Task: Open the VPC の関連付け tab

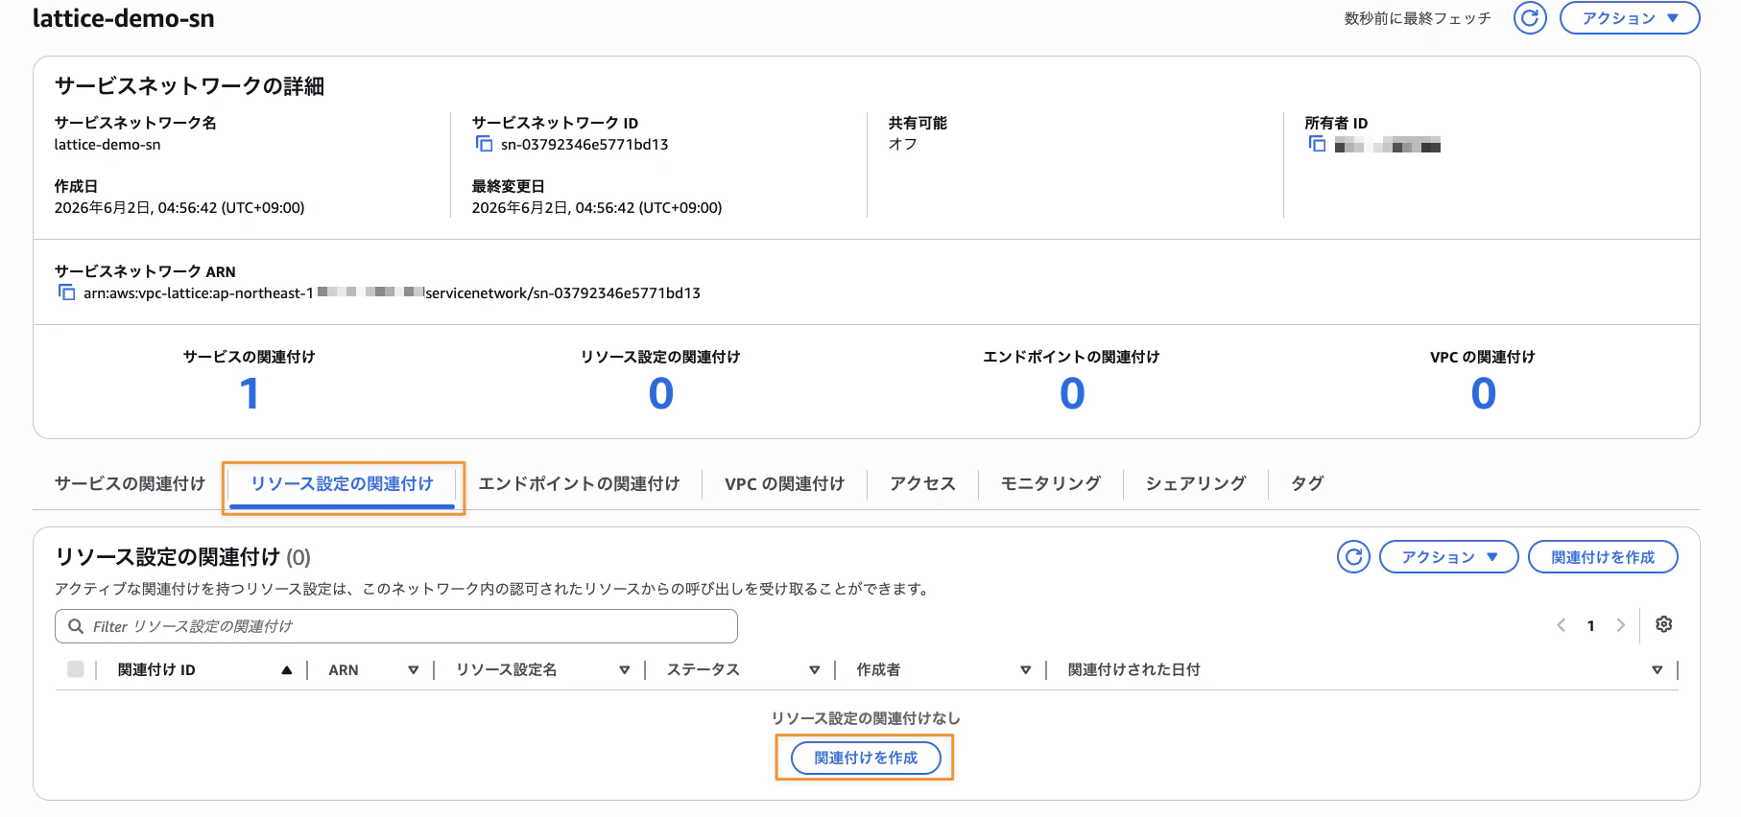Action: tap(784, 483)
